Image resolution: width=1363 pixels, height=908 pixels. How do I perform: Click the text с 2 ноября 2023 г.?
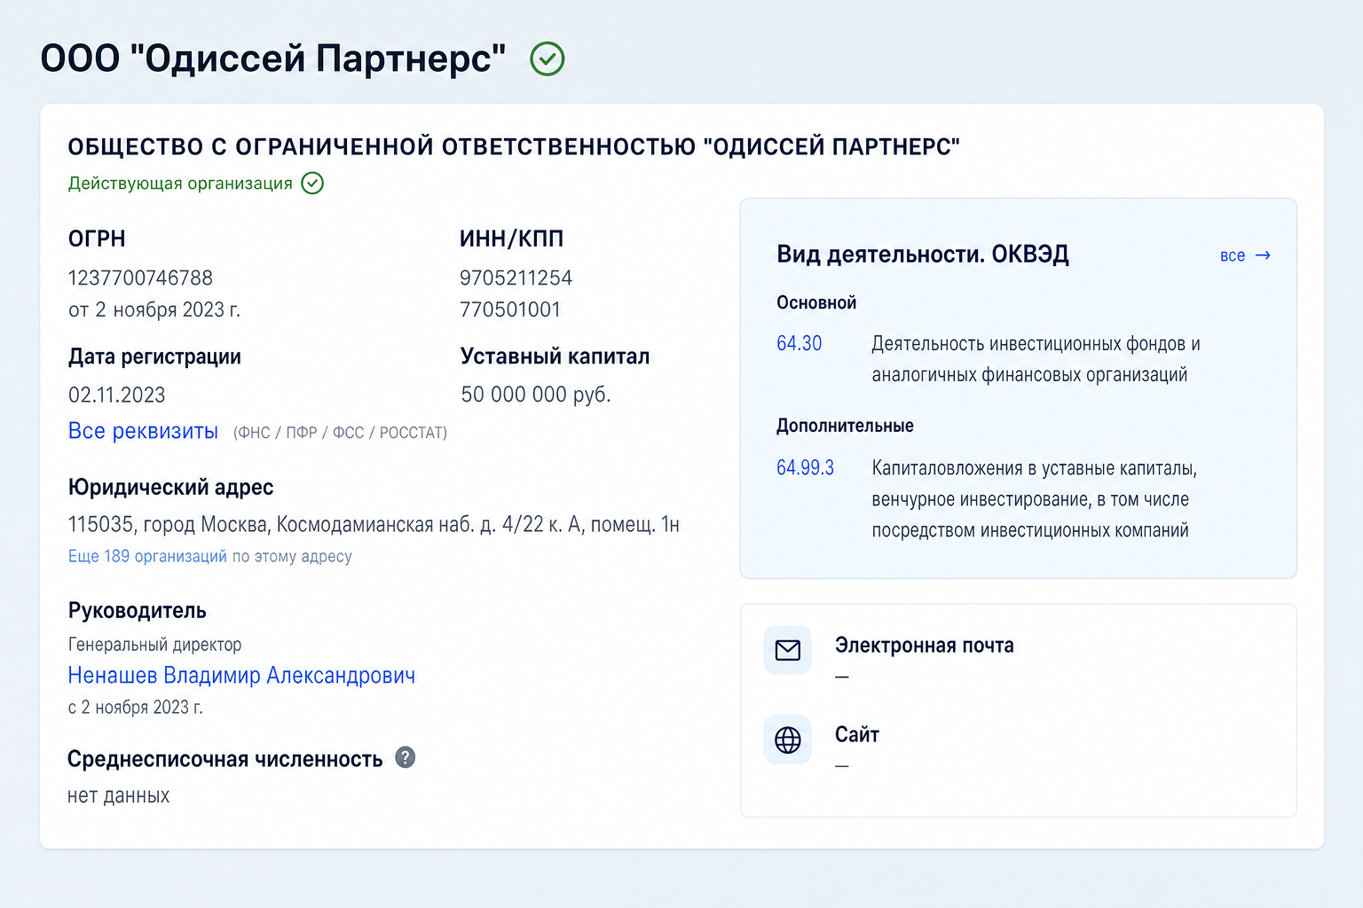(x=136, y=708)
